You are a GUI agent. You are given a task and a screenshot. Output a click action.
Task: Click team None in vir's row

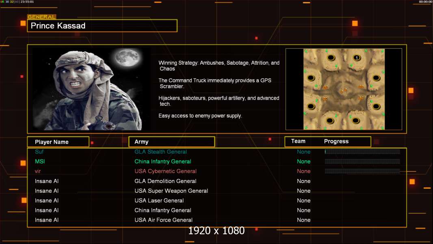coord(303,171)
